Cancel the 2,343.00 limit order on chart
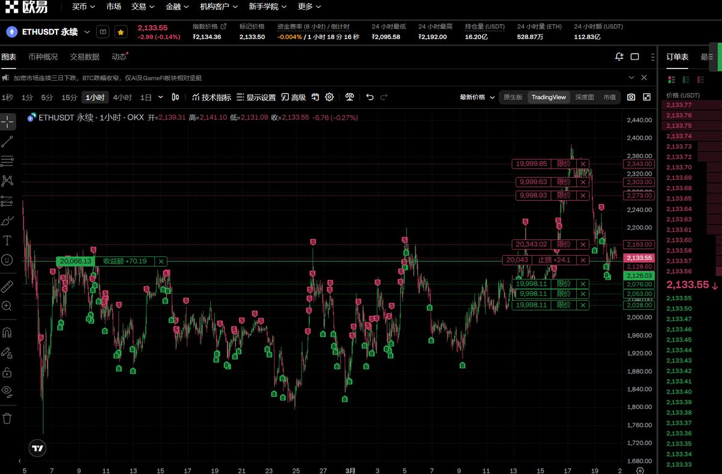Image resolution: width=722 pixels, height=474 pixels. (x=582, y=164)
